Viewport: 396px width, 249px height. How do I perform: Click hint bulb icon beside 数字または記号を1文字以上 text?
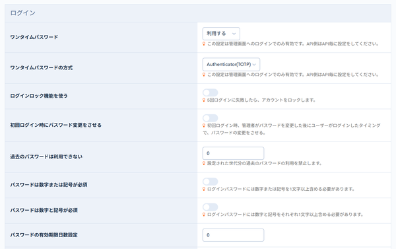[204, 189]
